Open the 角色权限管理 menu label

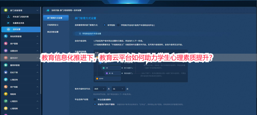coord(16,36)
